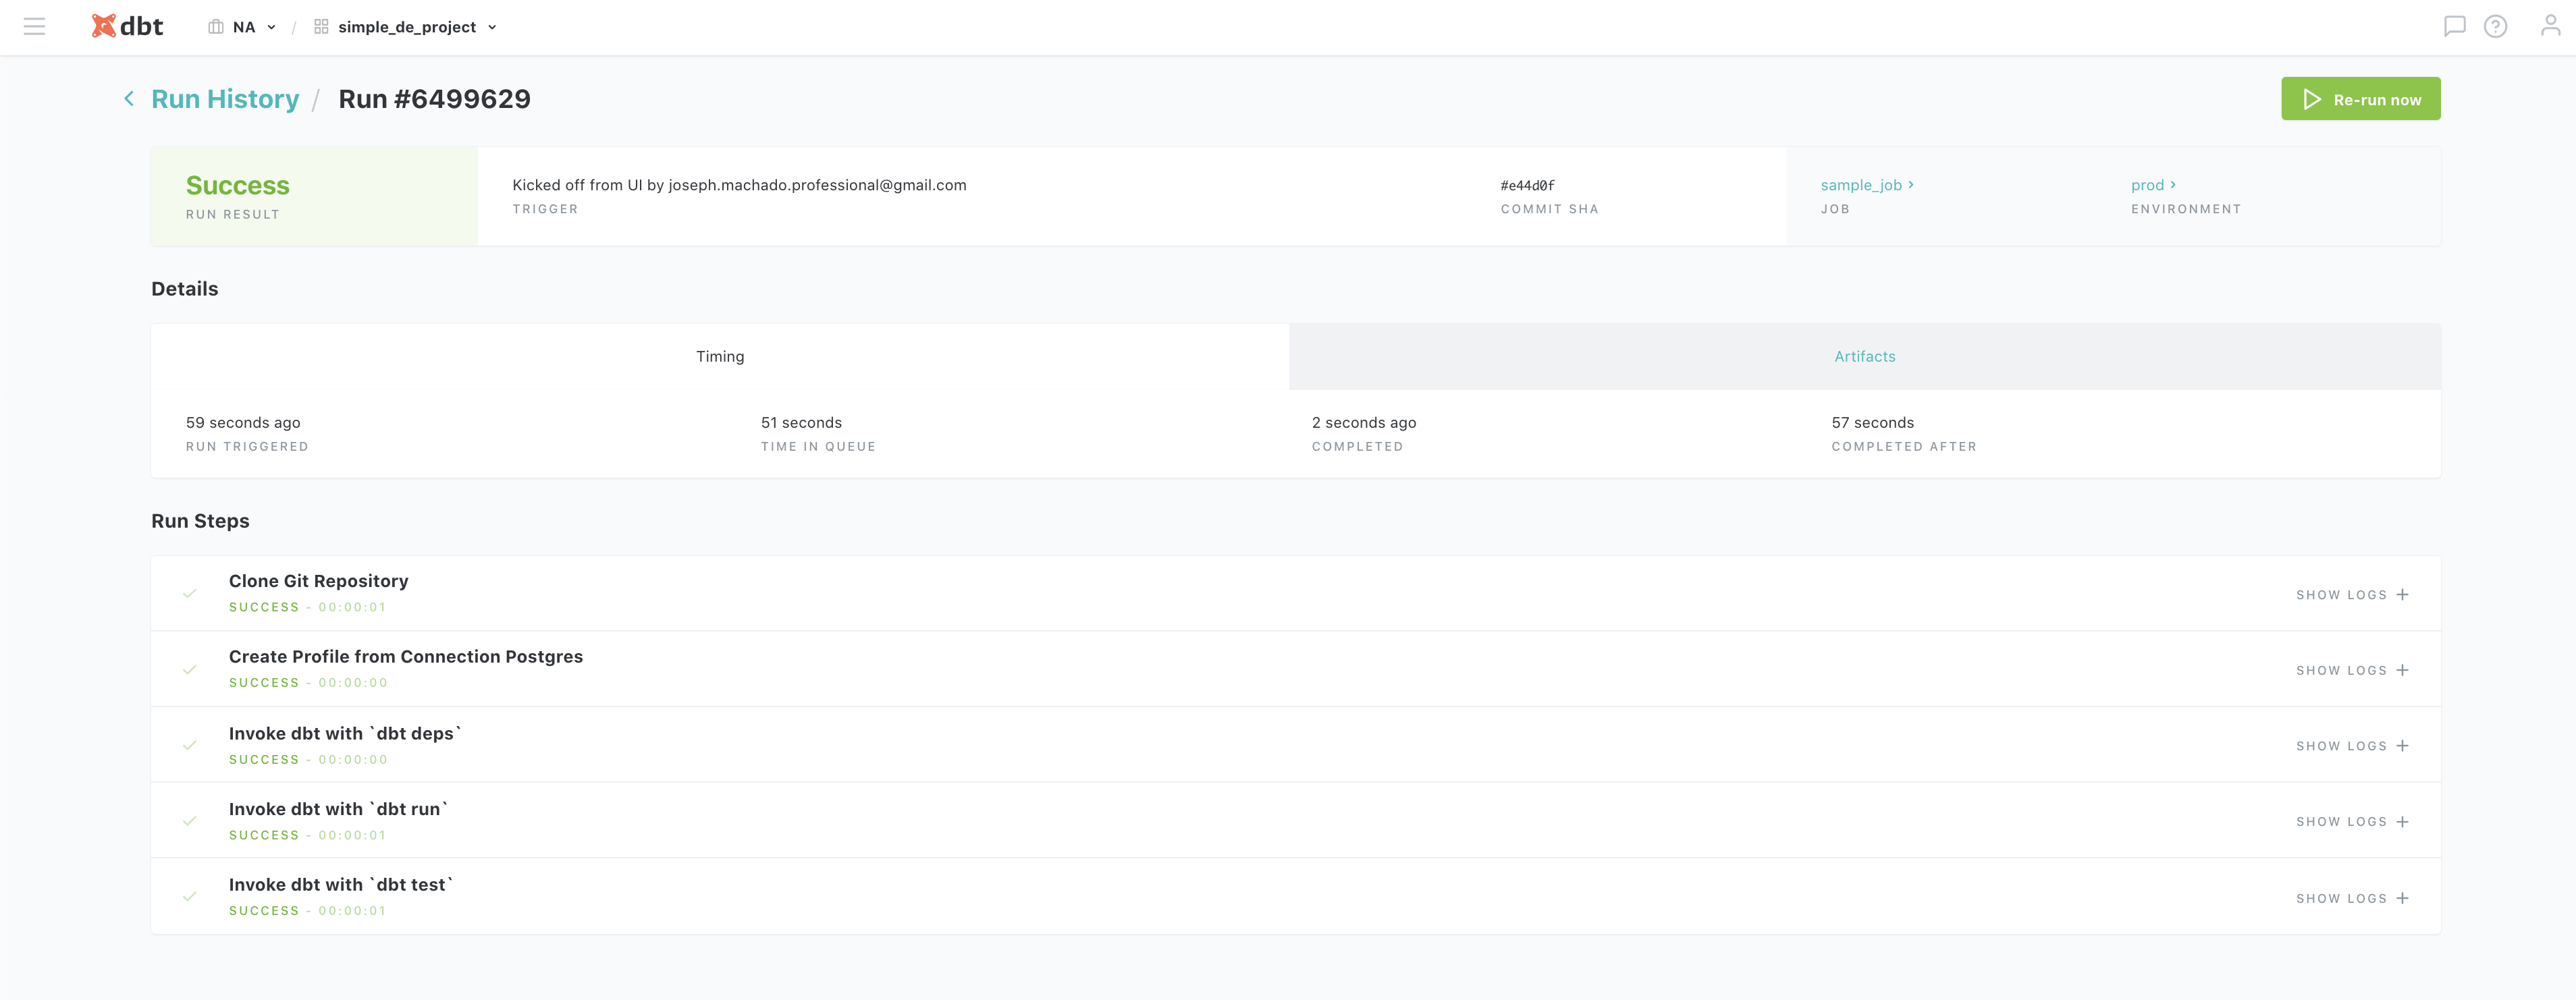Click the back arrow beside Run History
The image size is (2576, 1000).
129,98
